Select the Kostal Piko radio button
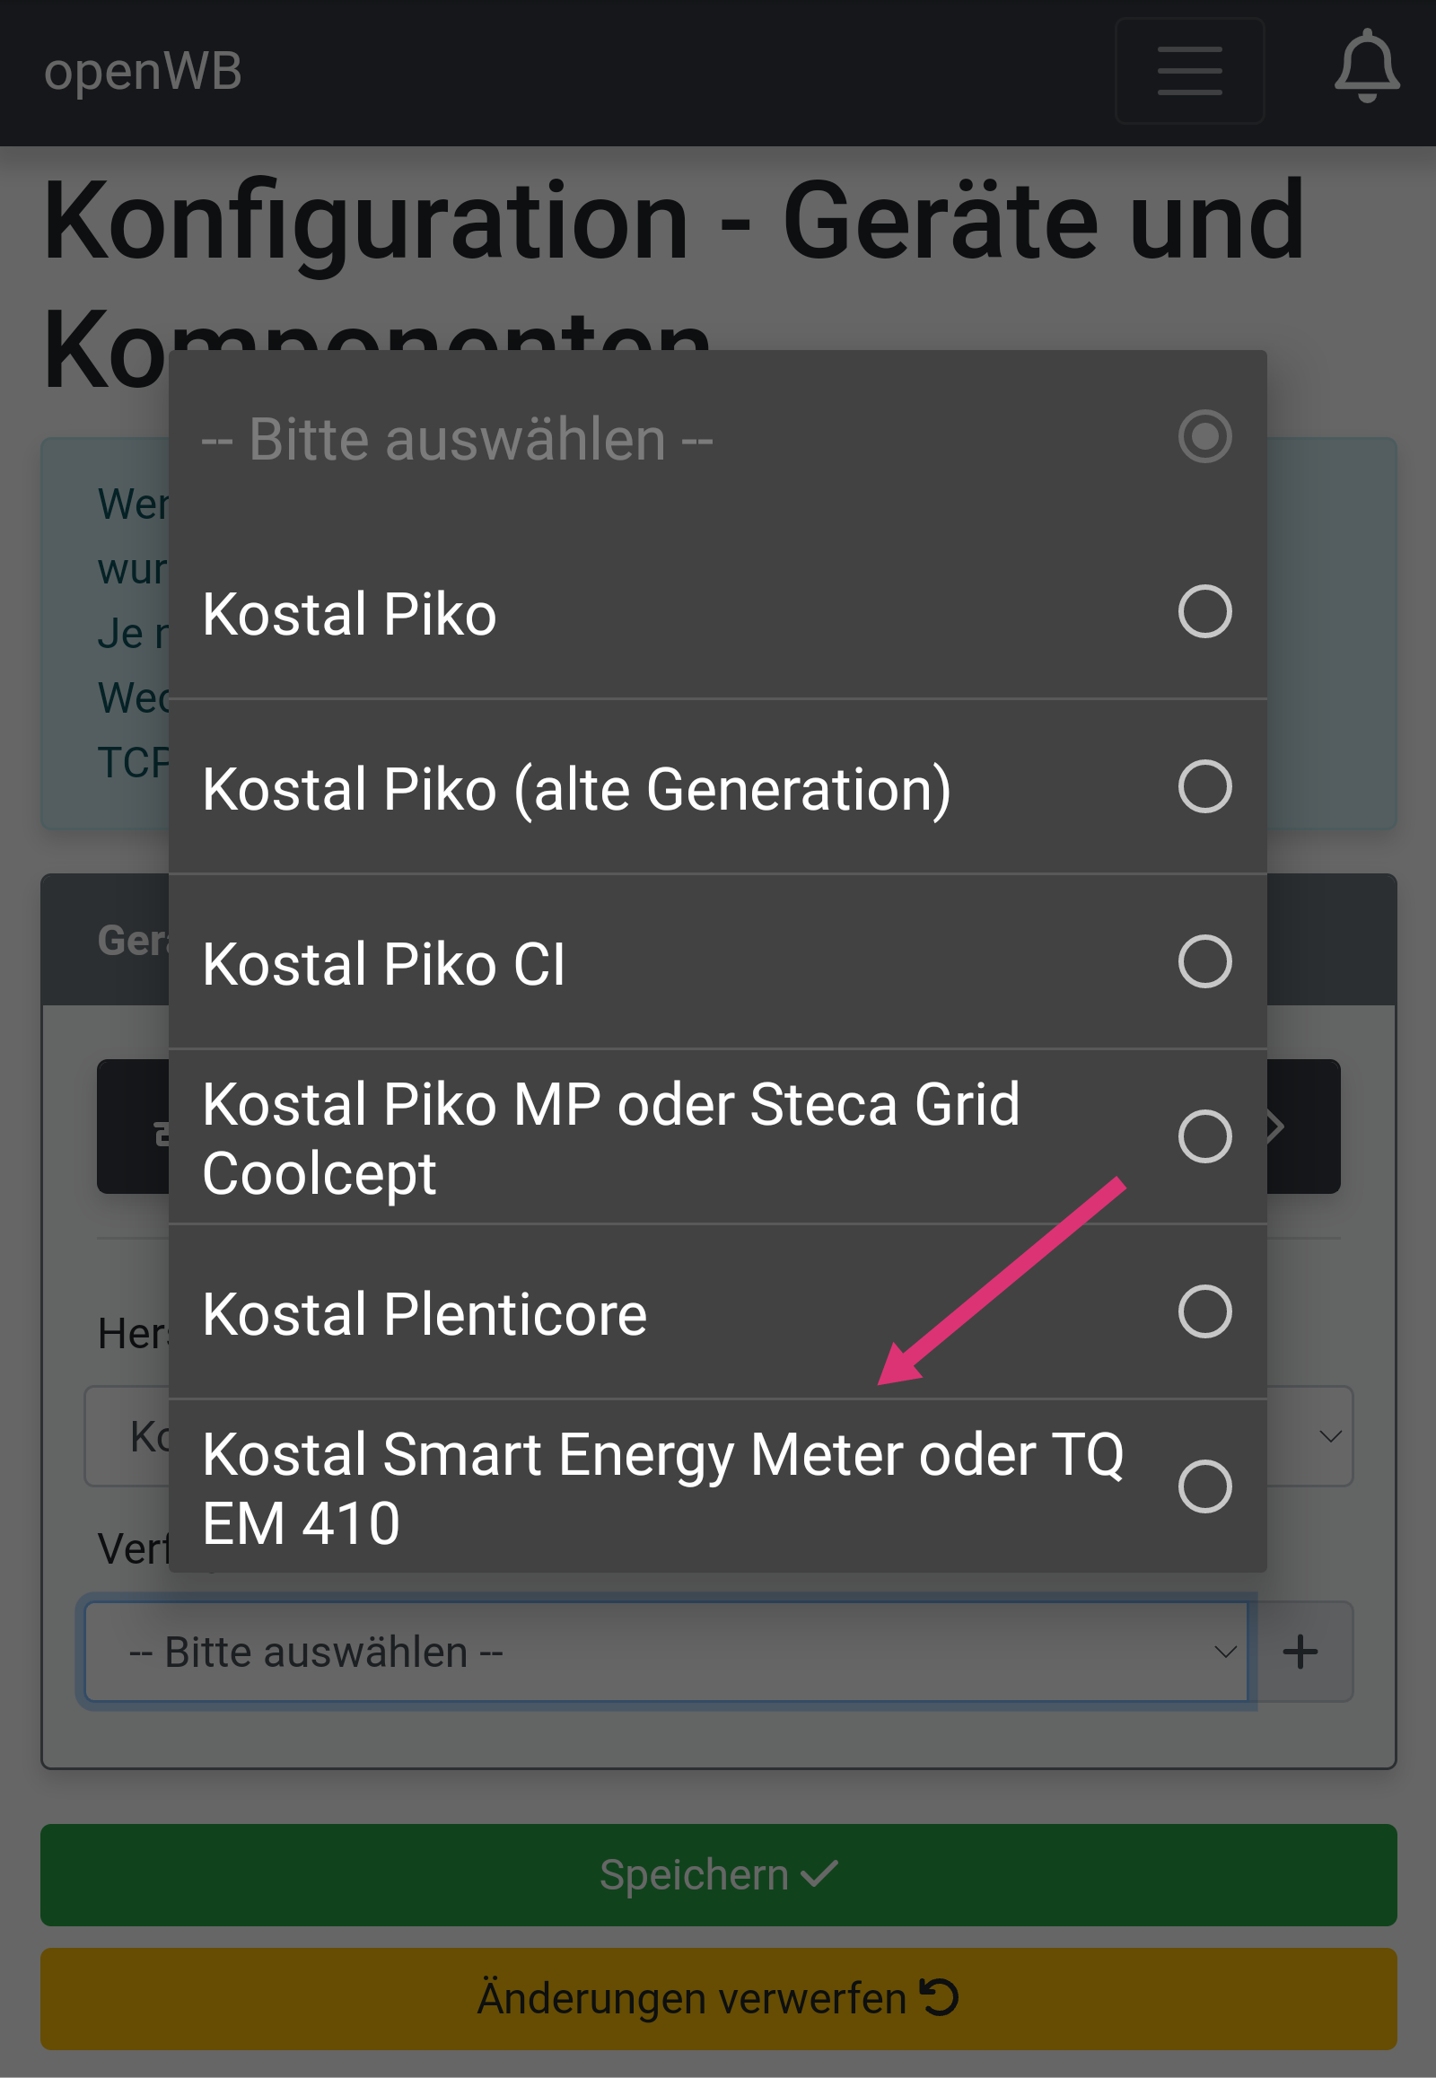This screenshot has width=1436, height=2078. 1204,612
